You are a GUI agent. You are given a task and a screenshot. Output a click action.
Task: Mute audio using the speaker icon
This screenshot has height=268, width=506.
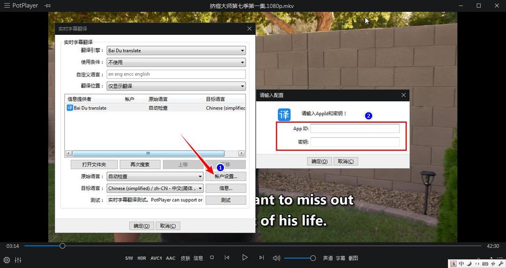click(x=276, y=258)
